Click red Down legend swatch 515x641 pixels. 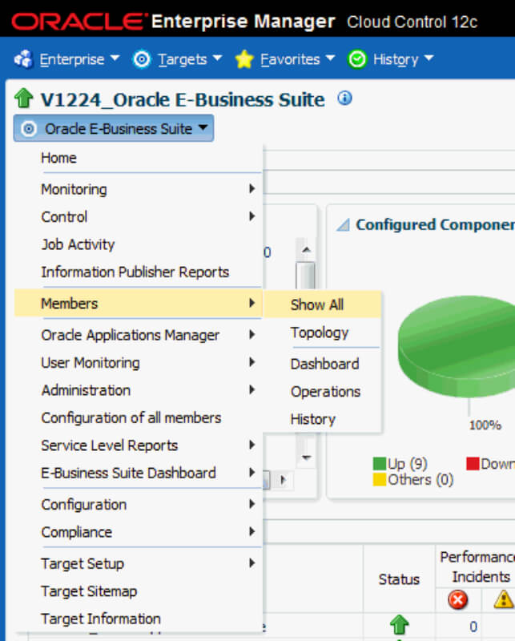(473, 464)
